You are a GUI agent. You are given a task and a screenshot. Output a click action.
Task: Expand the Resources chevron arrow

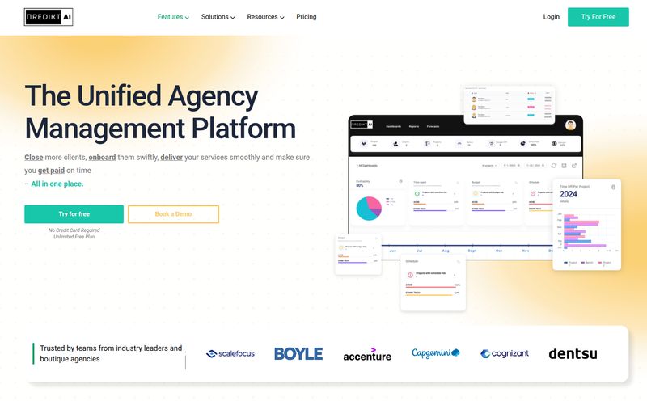(x=282, y=17)
